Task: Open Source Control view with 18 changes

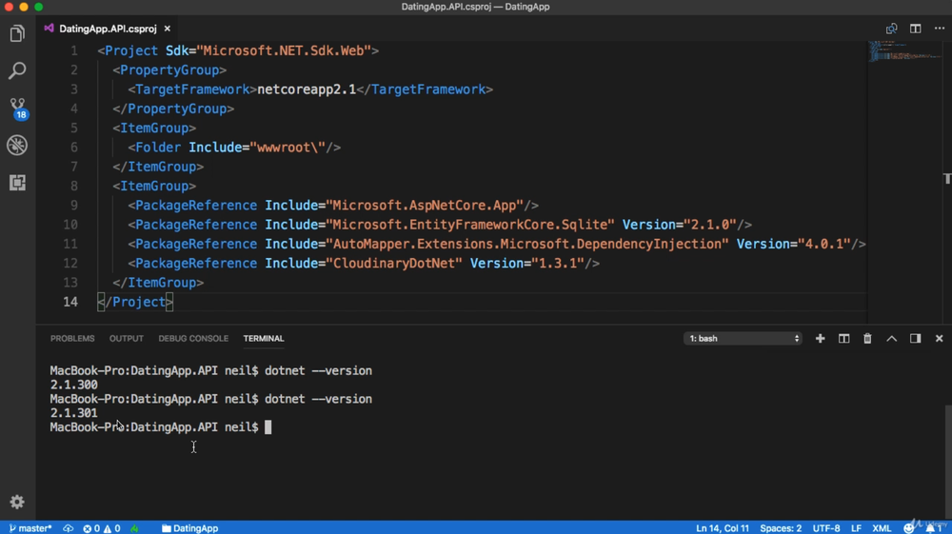Action: tap(17, 108)
